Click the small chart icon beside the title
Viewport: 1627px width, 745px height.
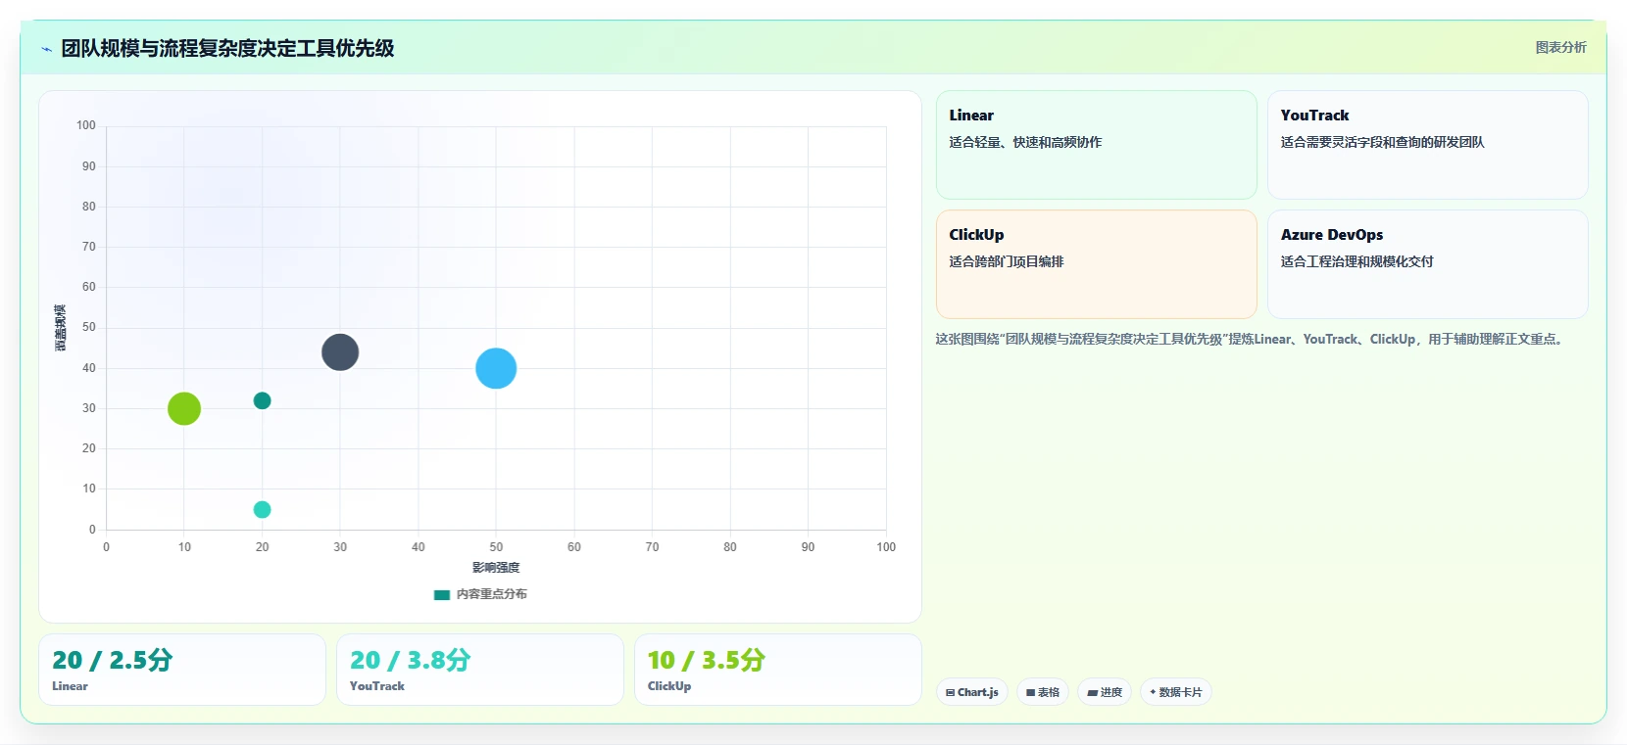(46, 48)
